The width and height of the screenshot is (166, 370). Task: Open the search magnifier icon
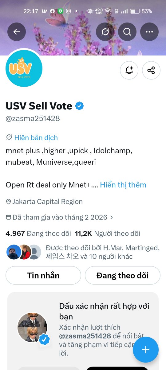(127, 32)
